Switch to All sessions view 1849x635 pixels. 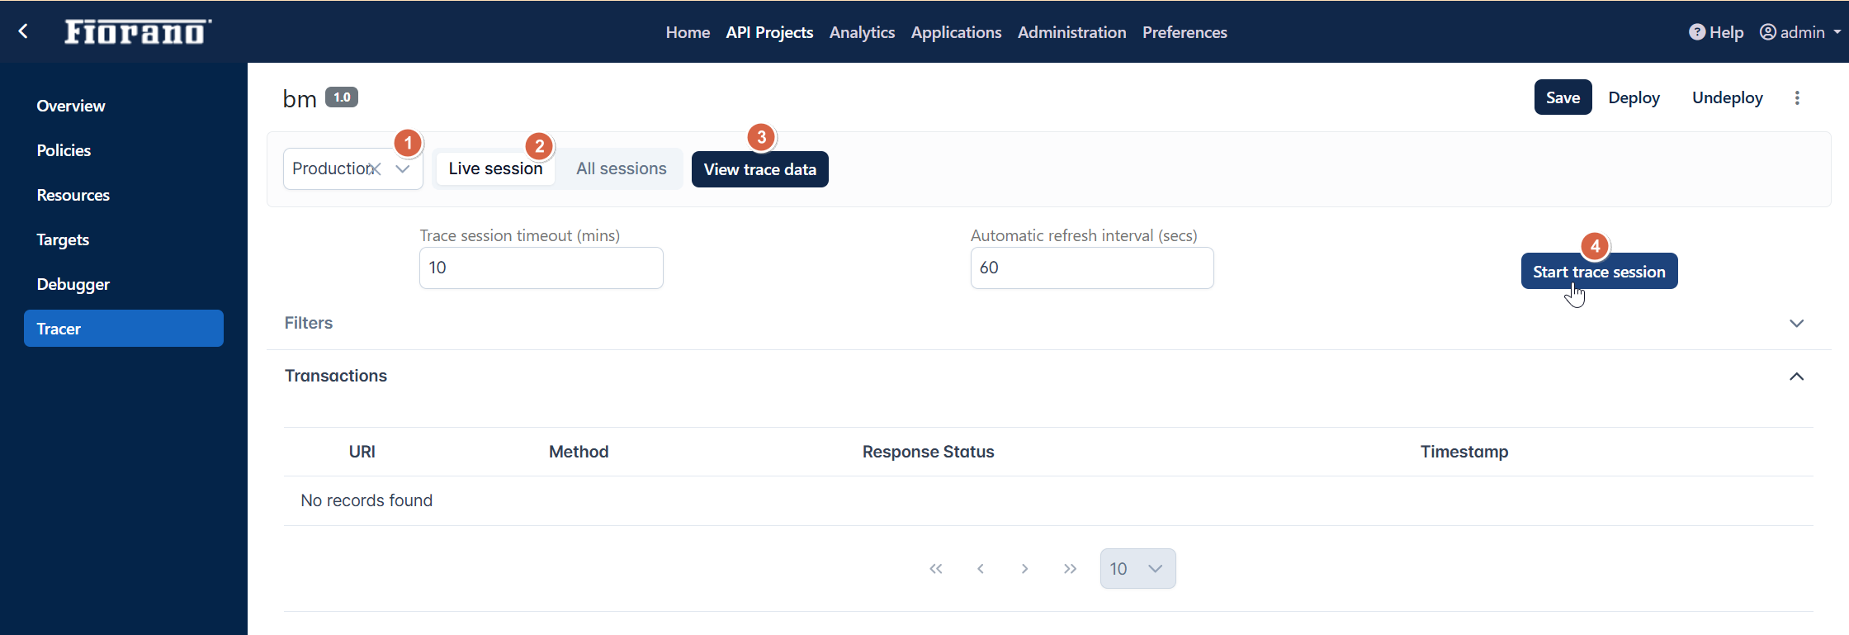click(x=621, y=169)
